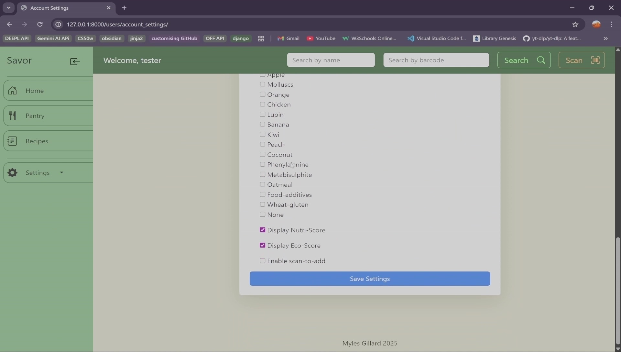The width and height of the screenshot is (621, 352).
Task: Click the Settings gear icon
Action: (12, 173)
